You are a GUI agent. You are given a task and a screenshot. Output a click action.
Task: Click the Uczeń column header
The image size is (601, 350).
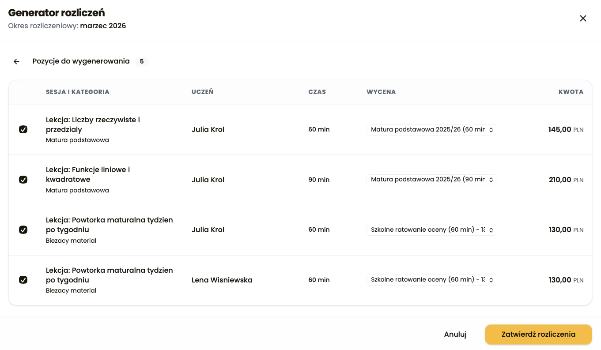[x=202, y=92]
